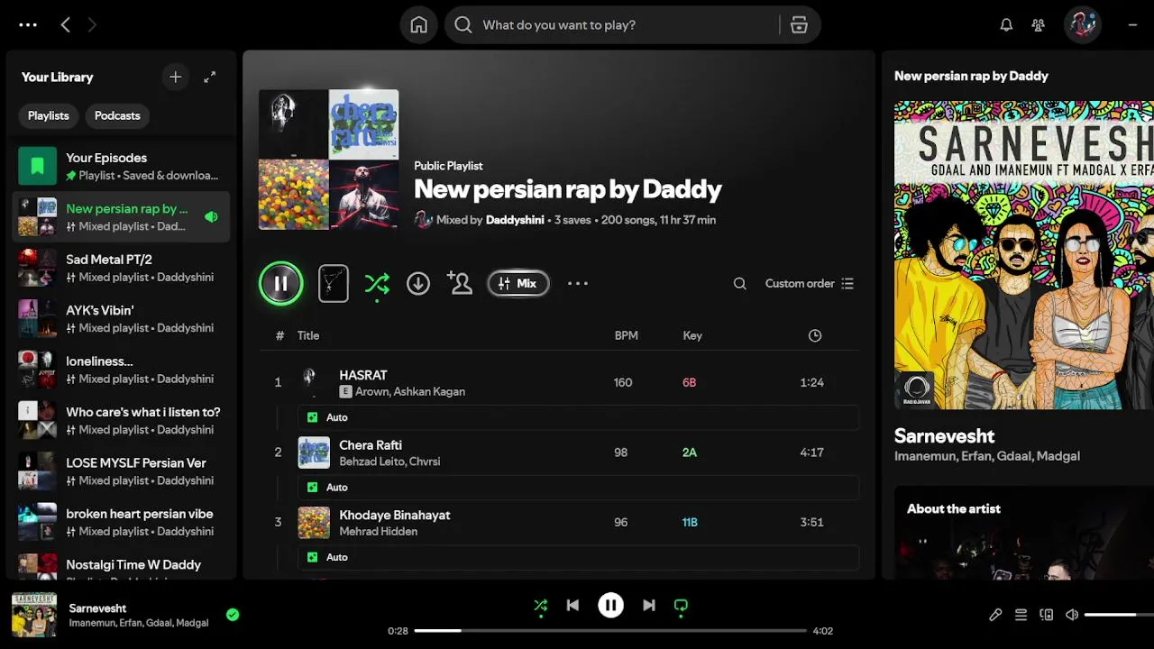Screen dimensions: 1154x649
Task: Select the Chera Rafti track title
Action: 371,445
